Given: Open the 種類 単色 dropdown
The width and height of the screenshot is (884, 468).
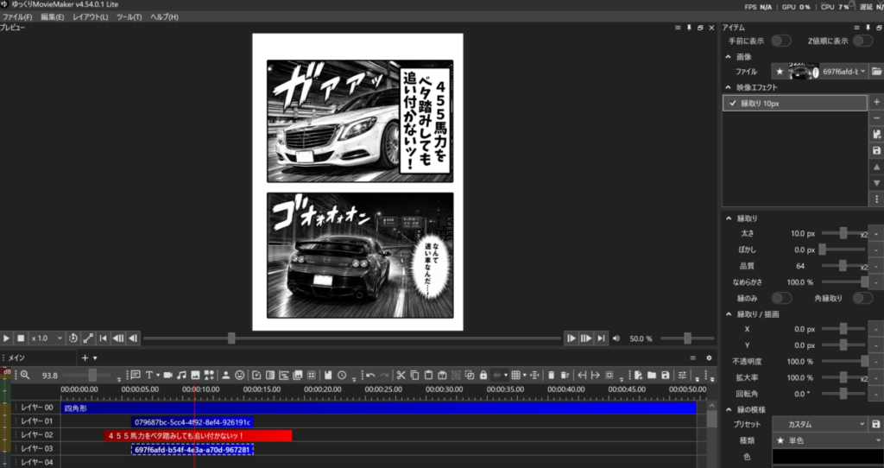Looking at the screenshot, I should pos(828,440).
